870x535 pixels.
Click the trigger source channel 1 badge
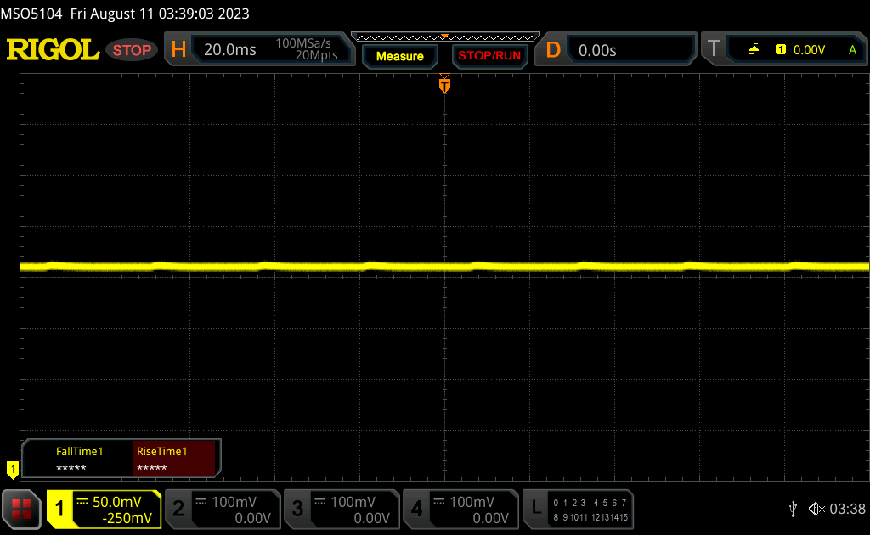(x=780, y=50)
